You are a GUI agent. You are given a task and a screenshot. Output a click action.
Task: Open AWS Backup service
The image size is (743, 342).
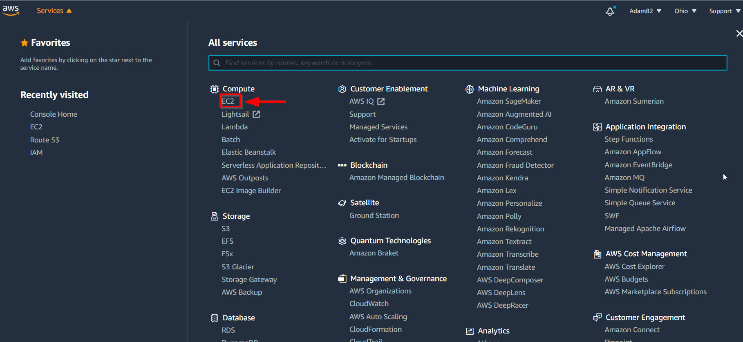point(242,292)
